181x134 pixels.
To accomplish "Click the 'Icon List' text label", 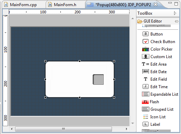I will tap(158, 117).
